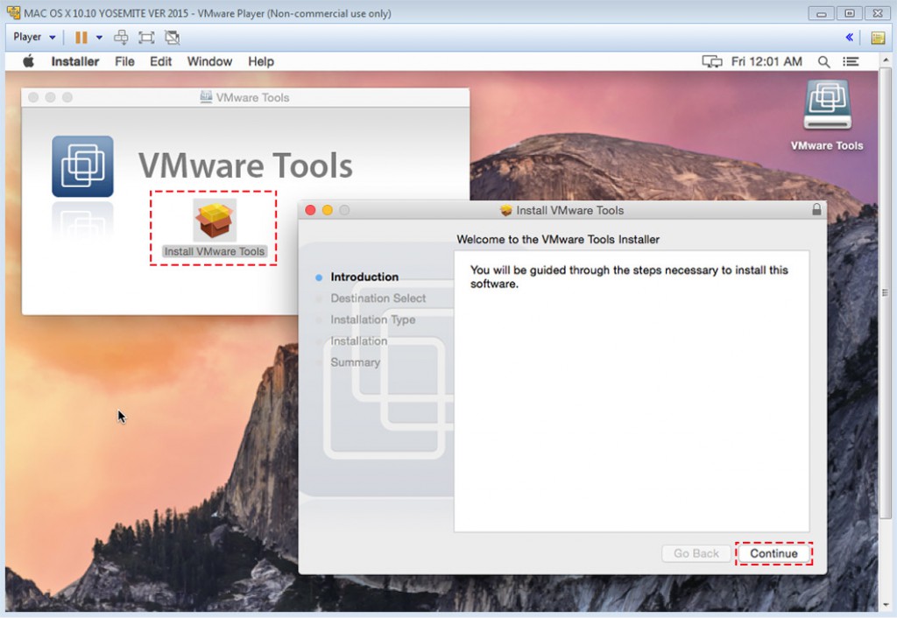Click the Install VMware Tools window title

coord(569,210)
